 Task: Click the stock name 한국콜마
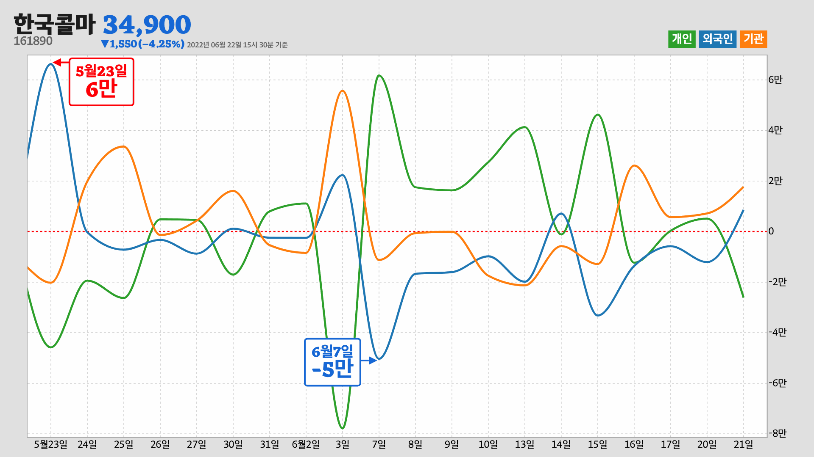55,24
